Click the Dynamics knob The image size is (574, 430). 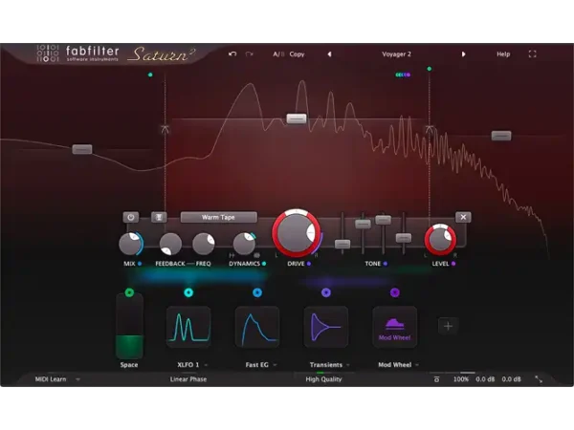(x=244, y=244)
